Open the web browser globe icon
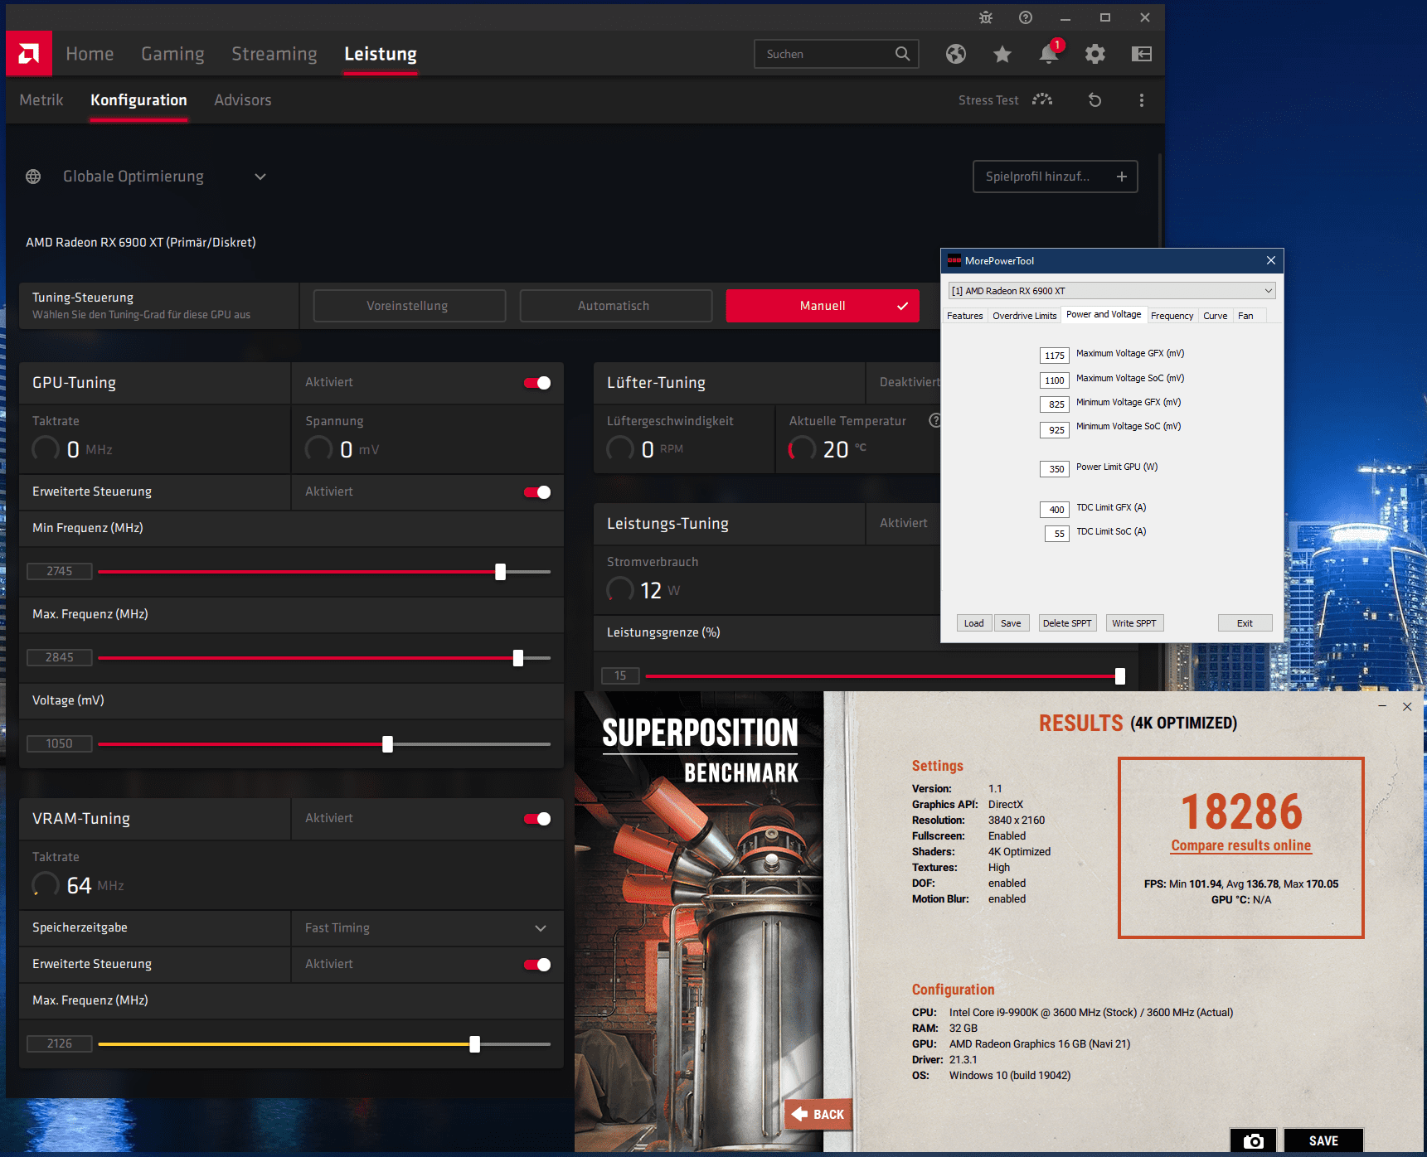The height and width of the screenshot is (1157, 1427). pyautogui.click(x=956, y=54)
